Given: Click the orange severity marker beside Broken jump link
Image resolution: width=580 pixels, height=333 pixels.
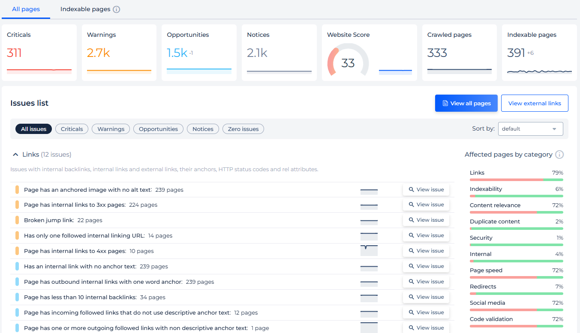Looking at the screenshot, I should [x=17, y=220].
